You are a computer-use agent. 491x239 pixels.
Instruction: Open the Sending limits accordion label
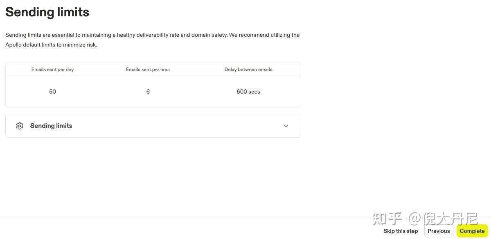tap(51, 126)
